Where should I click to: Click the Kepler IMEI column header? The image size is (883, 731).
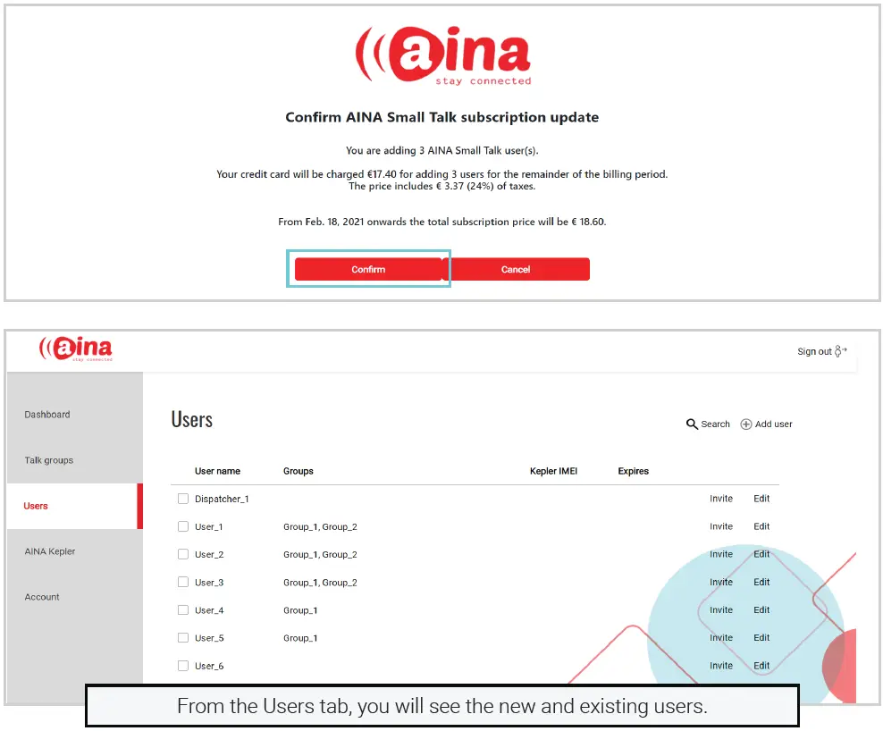pos(553,471)
